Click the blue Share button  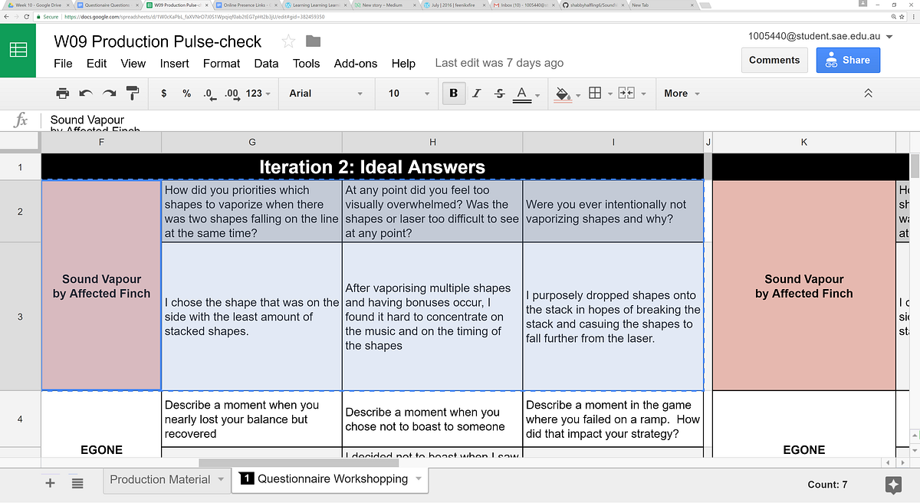coord(848,60)
